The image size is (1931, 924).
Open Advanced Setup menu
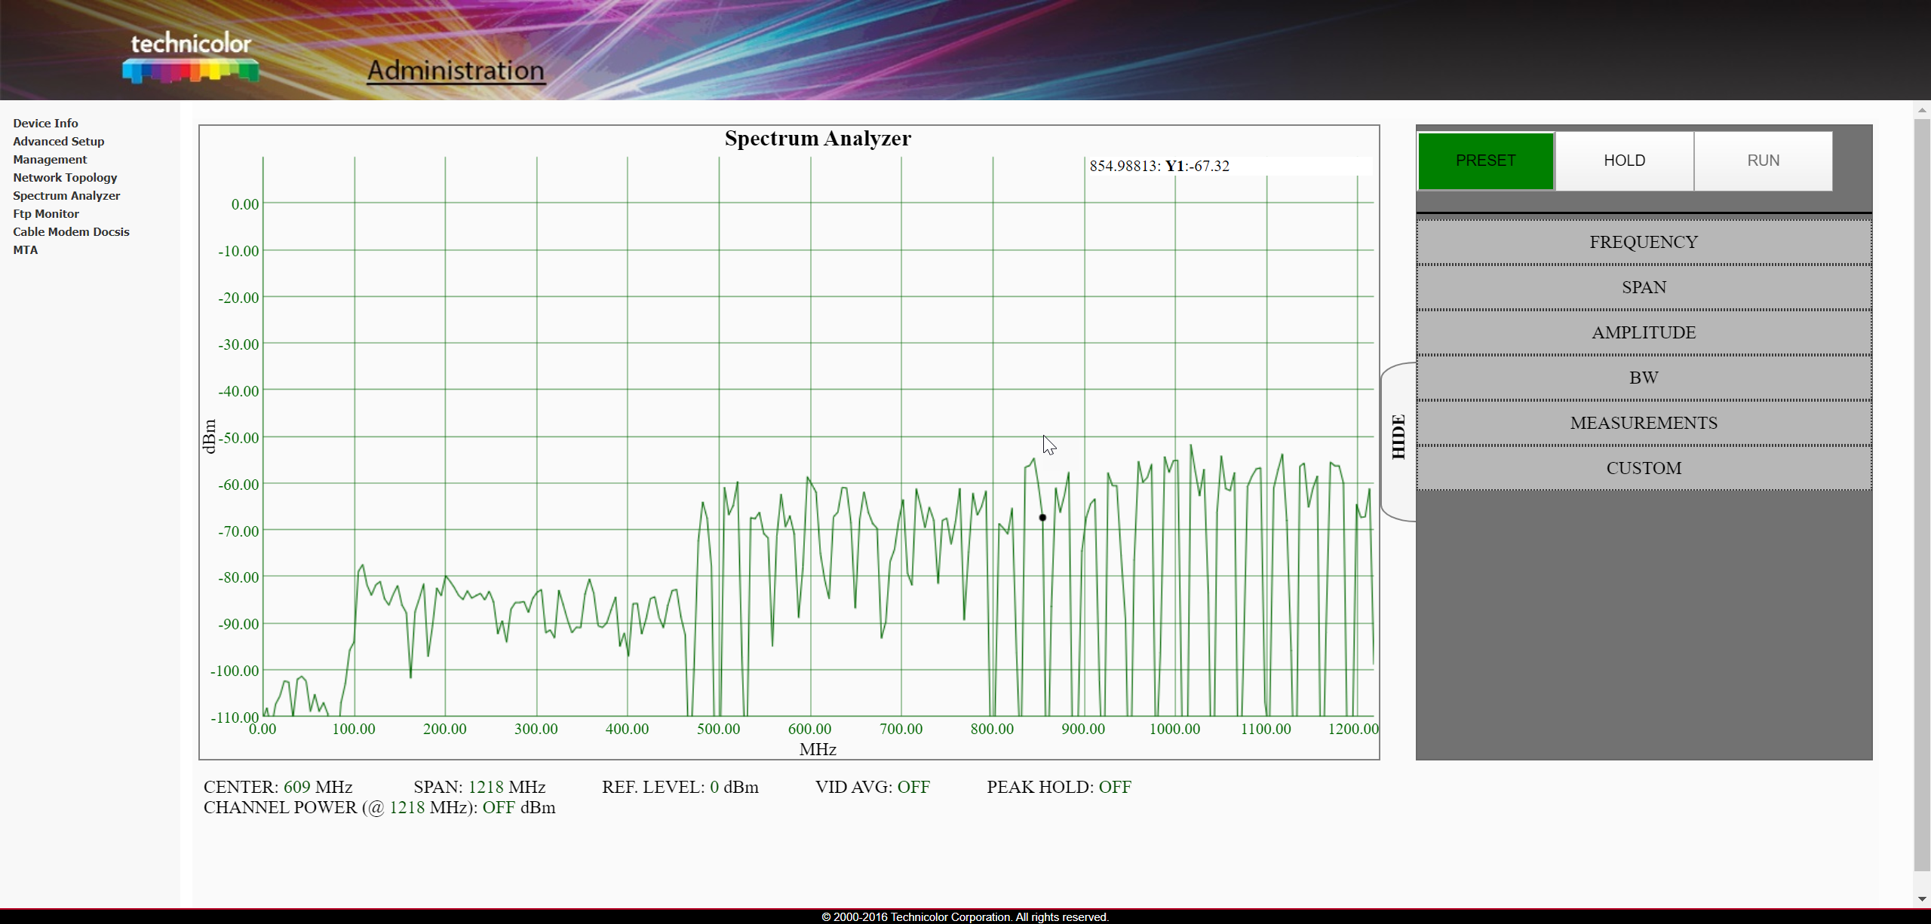(x=58, y=141)
